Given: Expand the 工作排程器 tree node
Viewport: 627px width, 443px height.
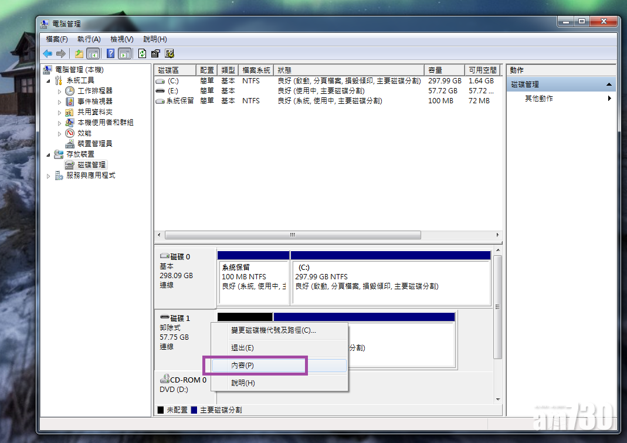Looking at the screenshot, I should (60, 91).
